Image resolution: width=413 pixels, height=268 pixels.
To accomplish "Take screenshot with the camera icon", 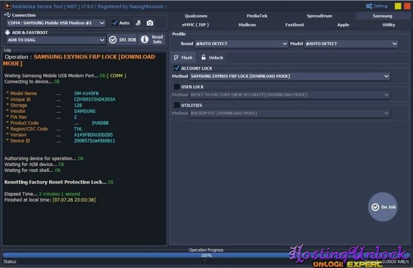I will pos(150,23).
